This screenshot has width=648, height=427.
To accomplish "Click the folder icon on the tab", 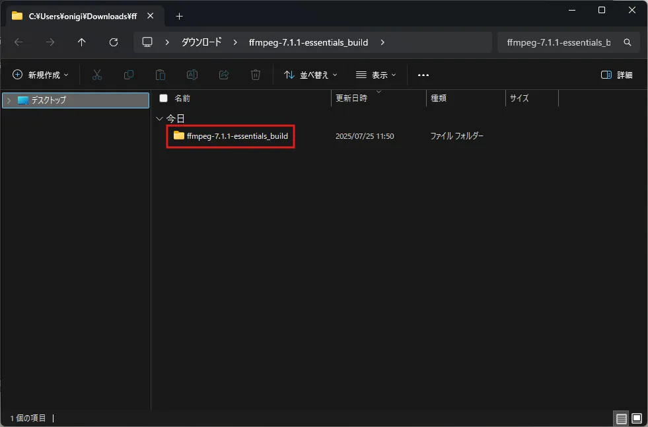I will pos(17,16).
